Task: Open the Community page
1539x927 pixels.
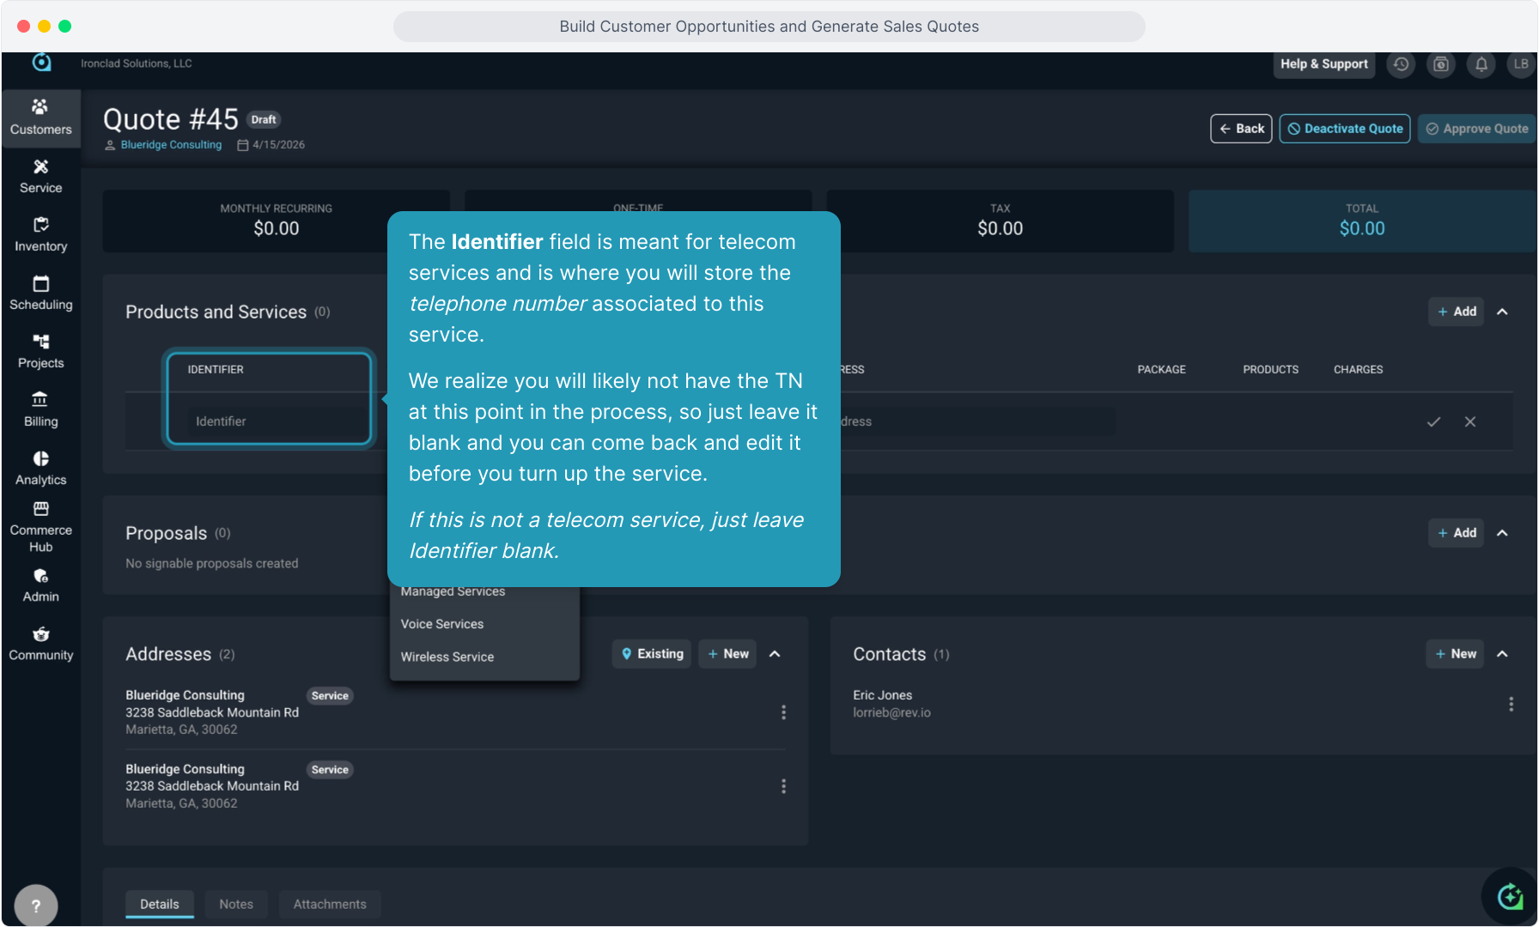Action: pyautogui.click(x=40, y=644)
